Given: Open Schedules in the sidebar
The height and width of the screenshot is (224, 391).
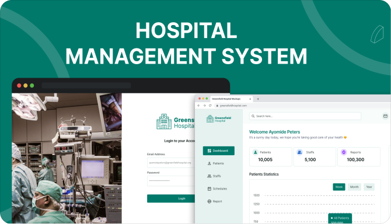Looking at the screenshot, I should [217, 188].
